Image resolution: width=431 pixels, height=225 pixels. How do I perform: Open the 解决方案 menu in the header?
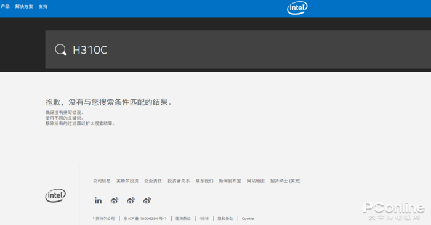24,6
